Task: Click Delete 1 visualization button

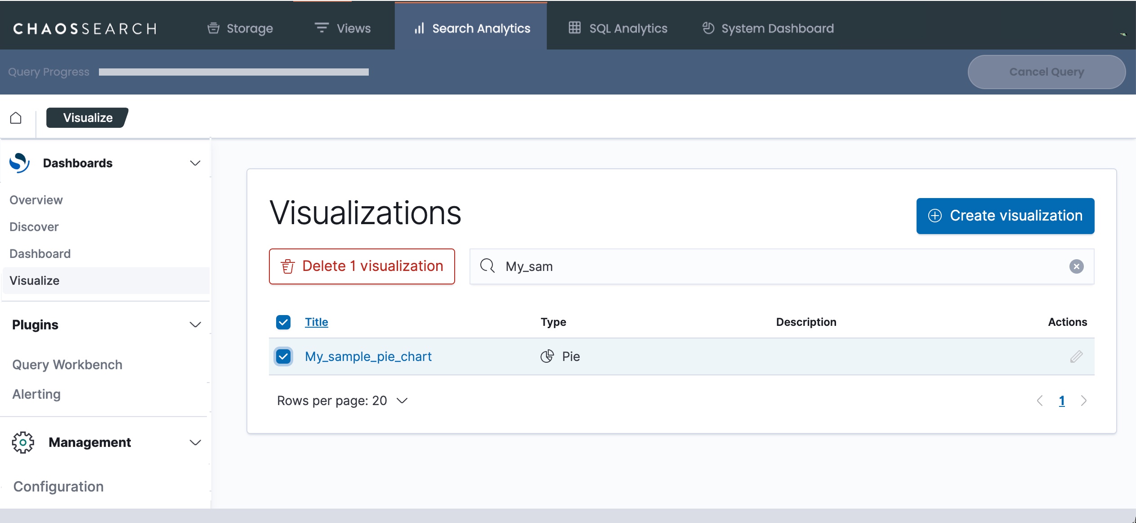Action: pos(362,266)
